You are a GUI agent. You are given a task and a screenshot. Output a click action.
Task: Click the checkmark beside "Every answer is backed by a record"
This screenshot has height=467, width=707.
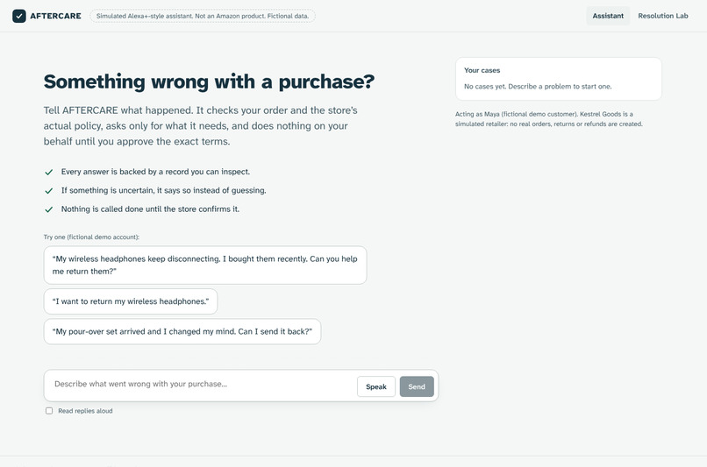(49, 172)
